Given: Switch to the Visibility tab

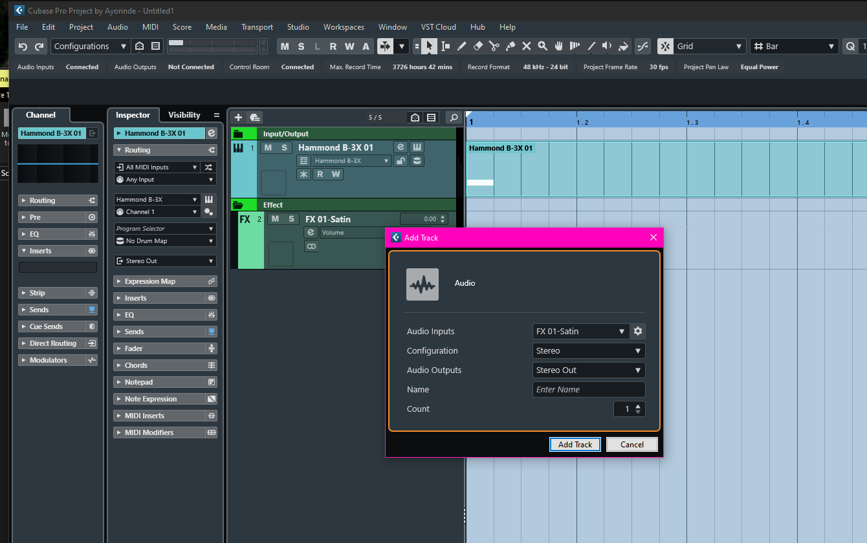Looking at the screenshot, I should [x=184, y=115].
